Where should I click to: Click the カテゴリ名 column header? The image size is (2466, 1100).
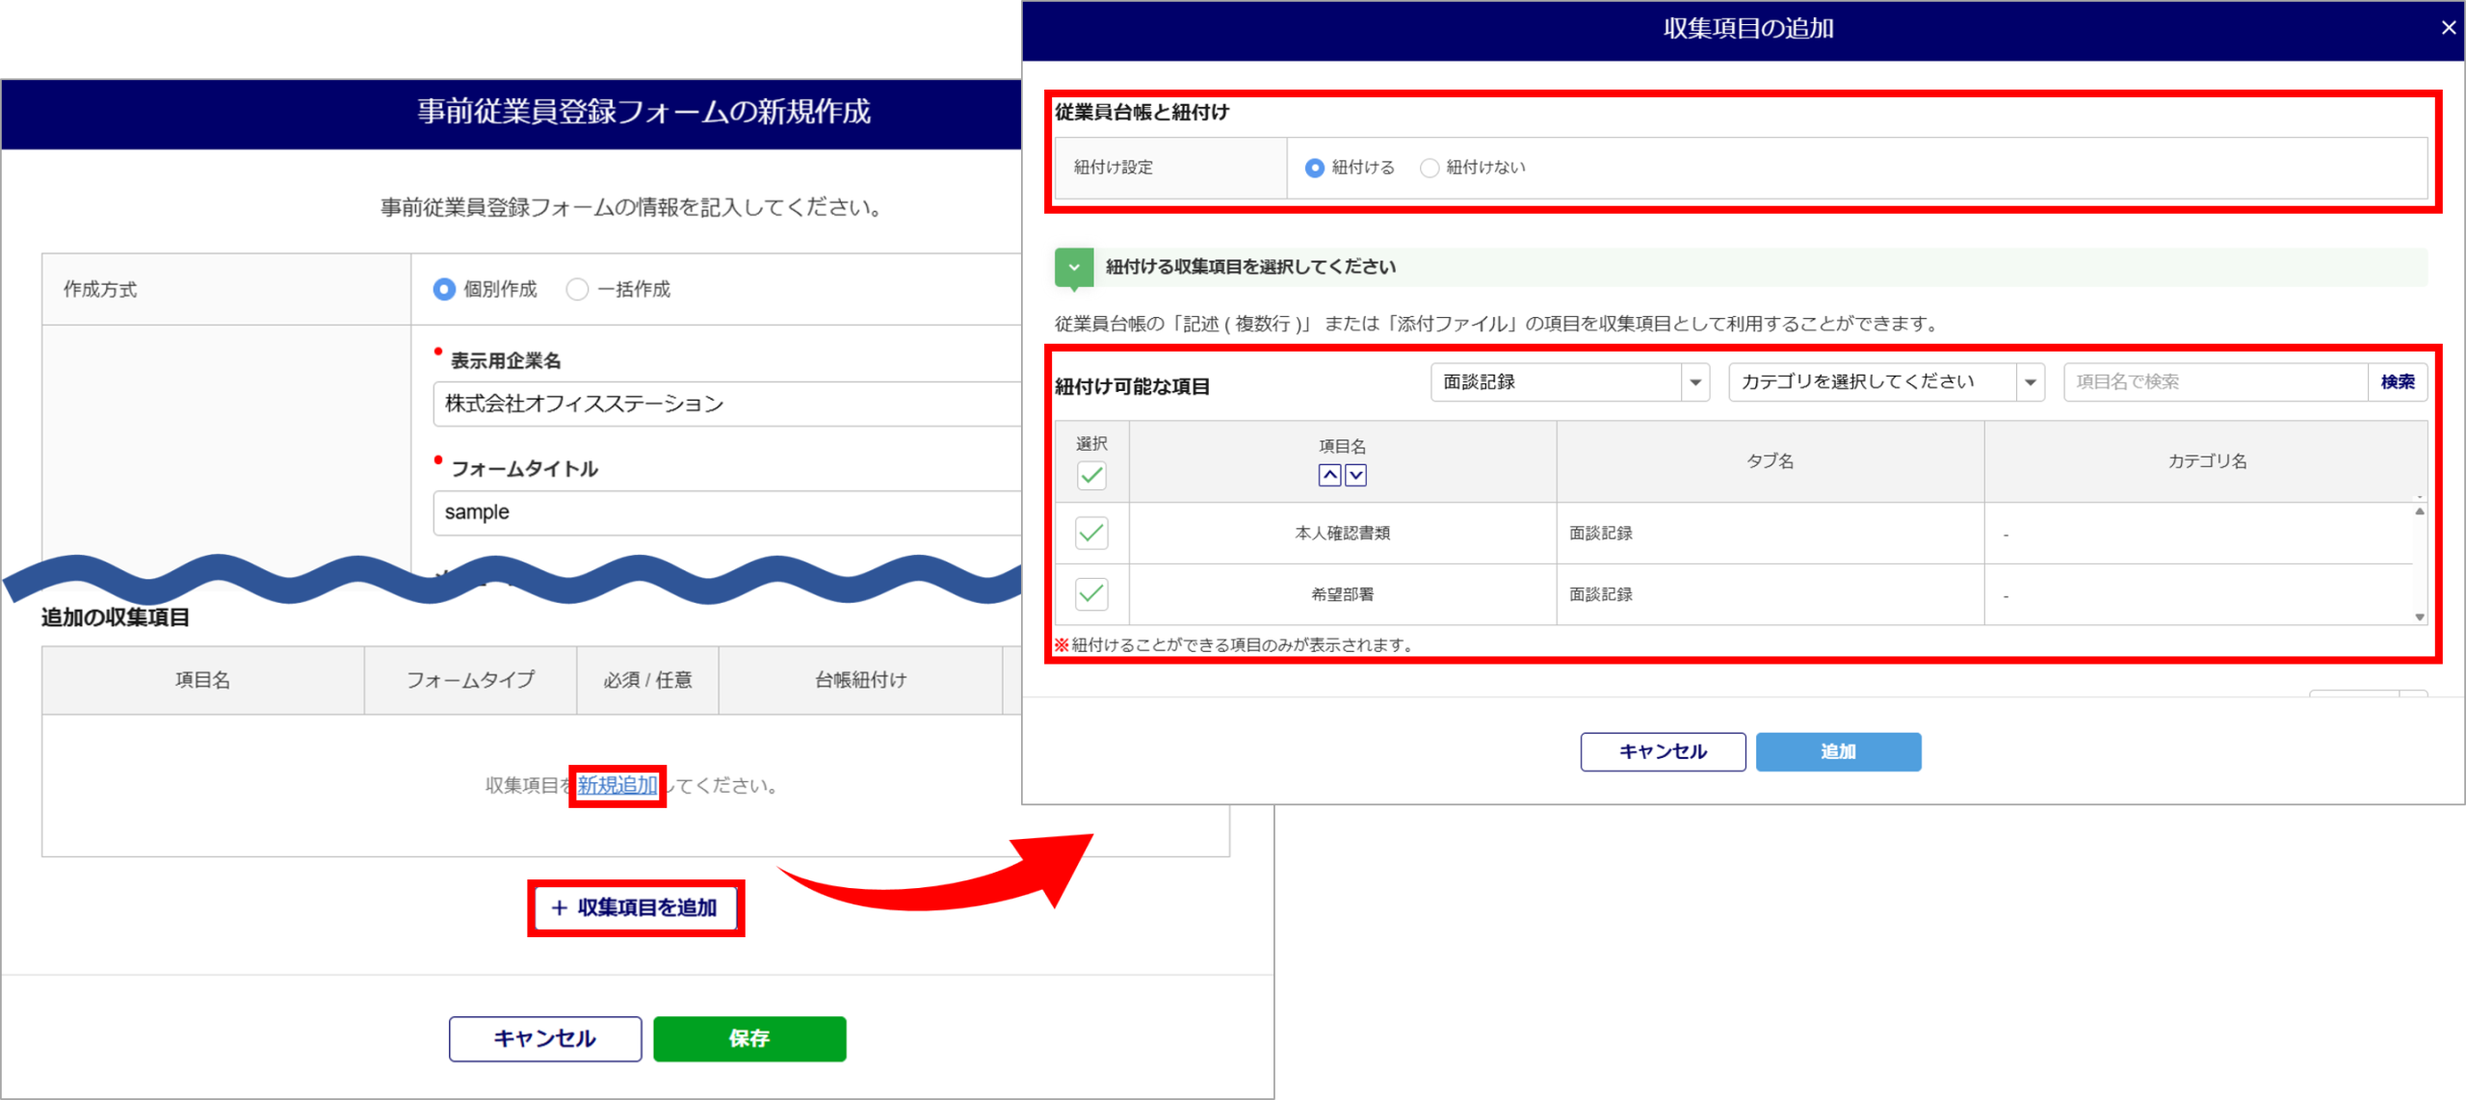click(2206, 461)
